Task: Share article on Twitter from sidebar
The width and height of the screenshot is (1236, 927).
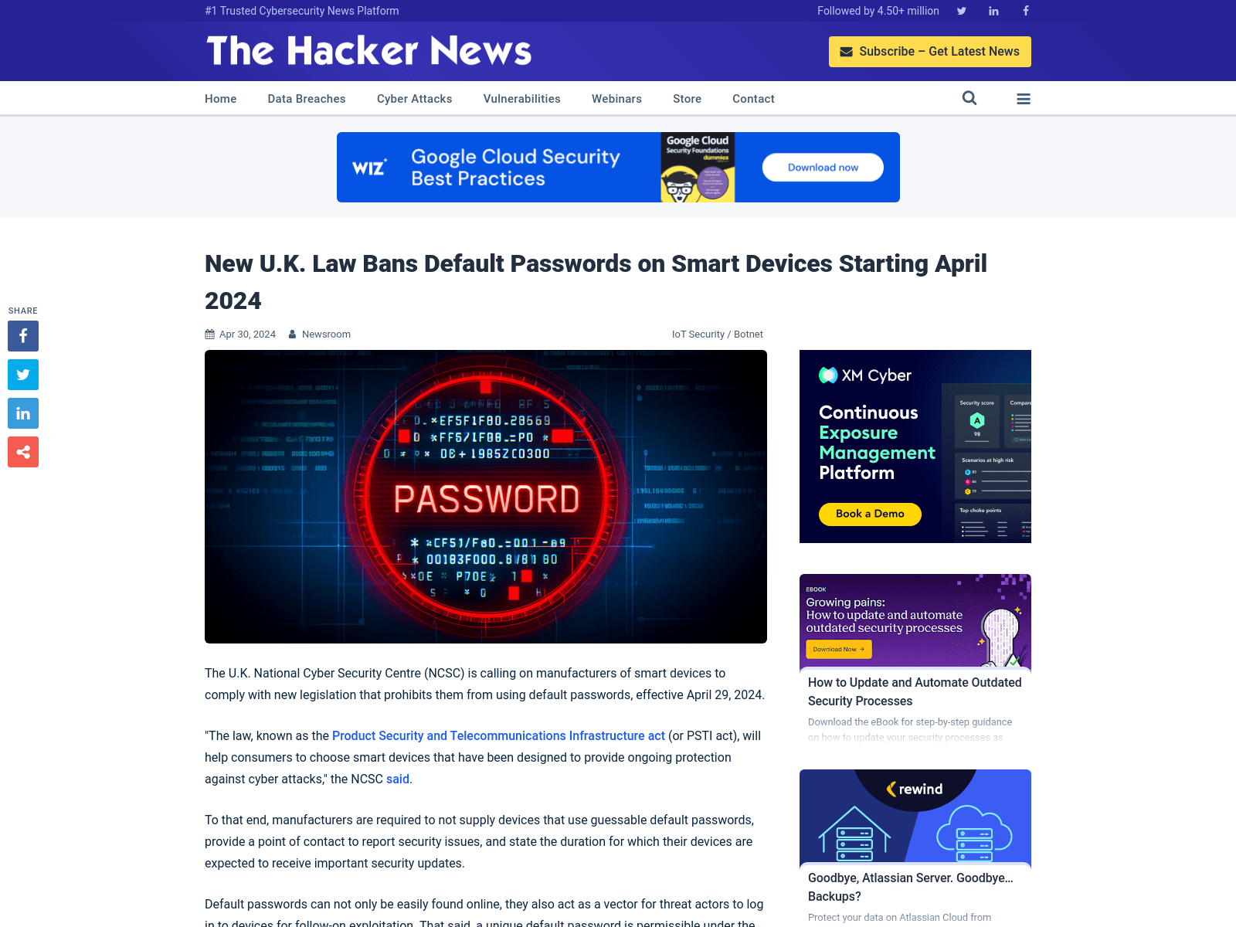Action: (23, 375)
